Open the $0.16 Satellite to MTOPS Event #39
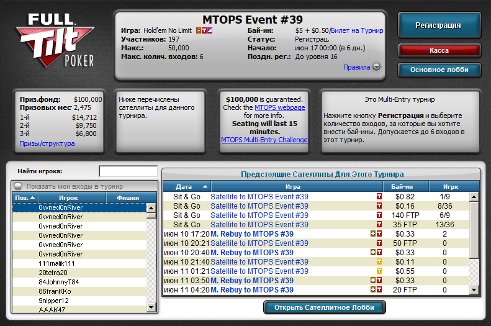The height and width of the screenshot is (326, 491). tap(259, 206)
